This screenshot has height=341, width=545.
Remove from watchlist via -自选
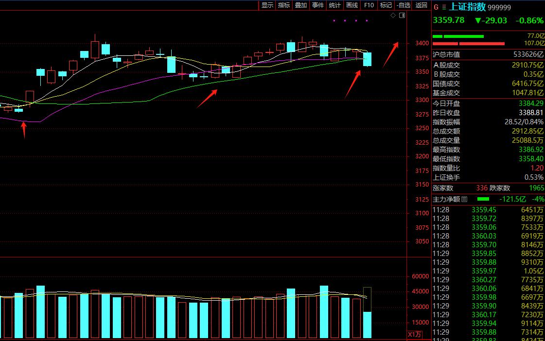(x=404, y=5)
